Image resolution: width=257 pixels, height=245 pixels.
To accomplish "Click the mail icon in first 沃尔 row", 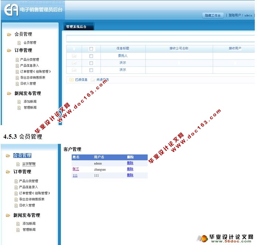I will tap(74, 63).
